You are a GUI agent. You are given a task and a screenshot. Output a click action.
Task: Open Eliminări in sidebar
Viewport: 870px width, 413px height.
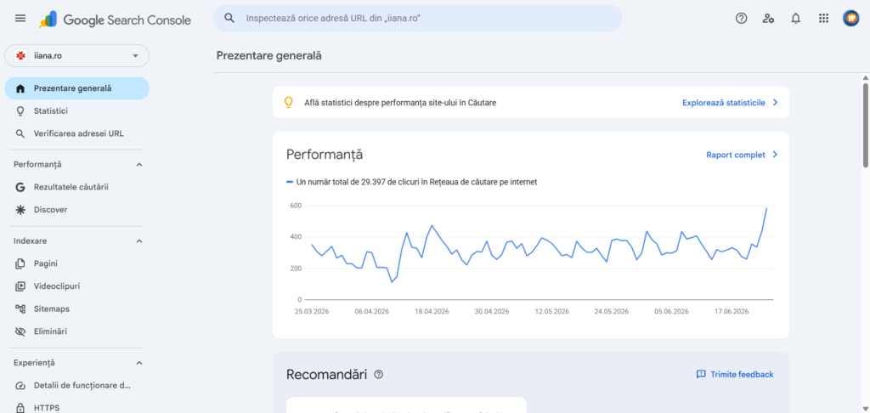pos(76,331)
